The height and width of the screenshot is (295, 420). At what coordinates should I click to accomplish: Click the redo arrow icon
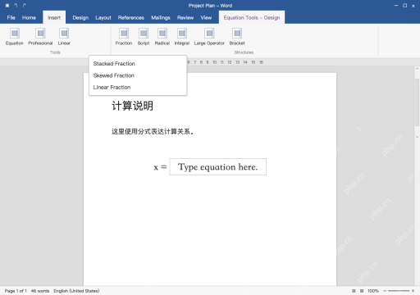(25, 6)
